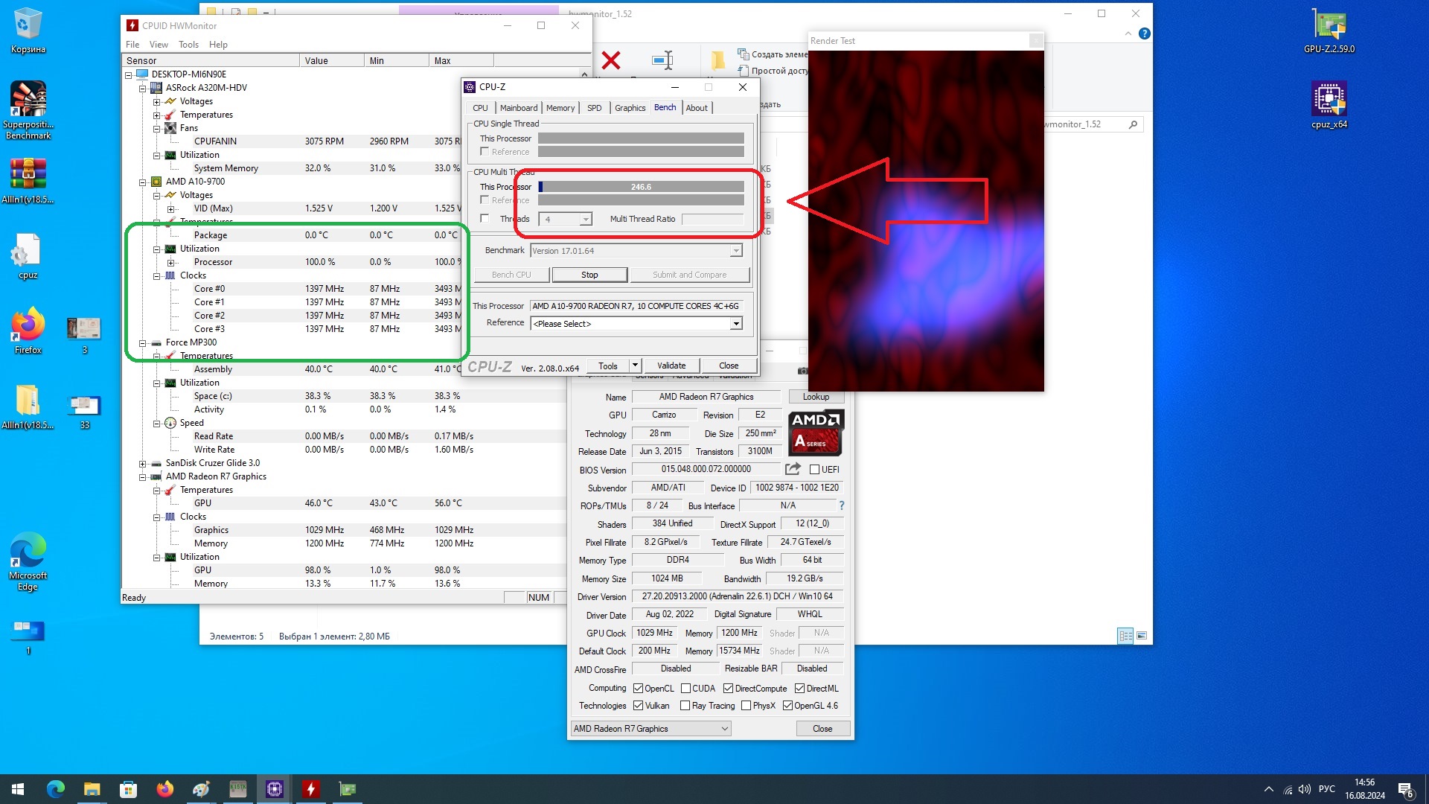Viewport: 1429px width, 804px height.
Task: Click the red delete X in Explorer ribbon
Action: tap(611, 60)
